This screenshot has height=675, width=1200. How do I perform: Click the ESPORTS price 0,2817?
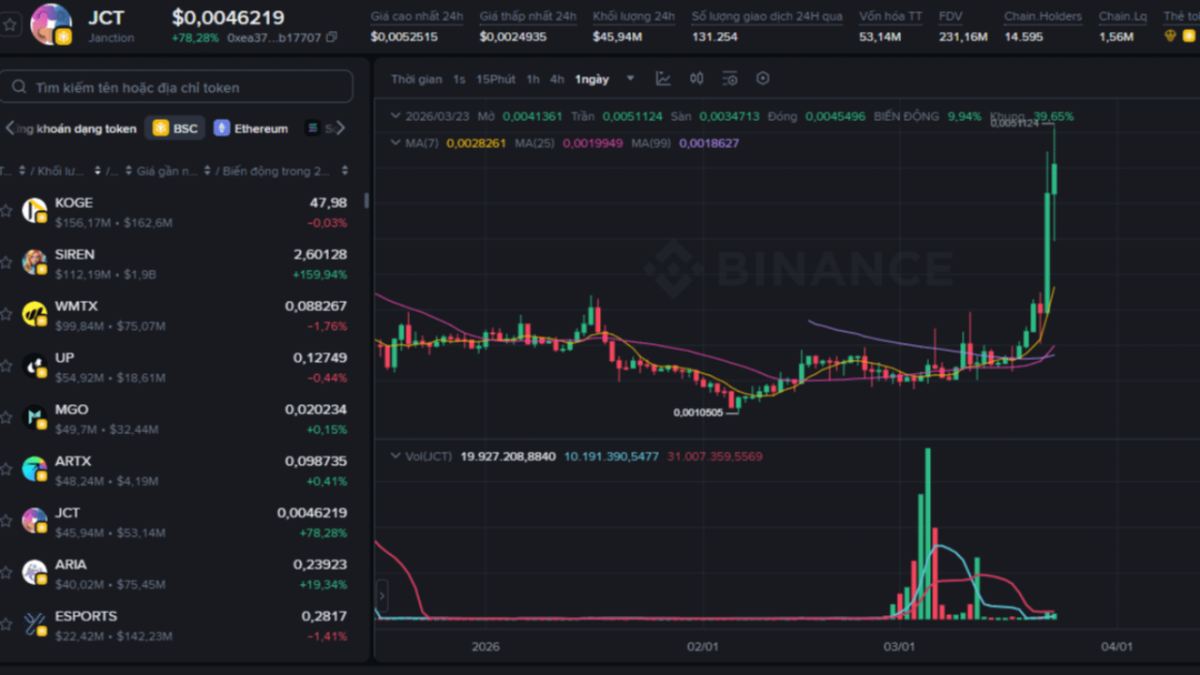(x=323, y=616)
